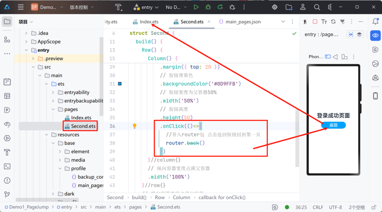Open the 版本控制 dropdown menu
This screenshot has height=212, width=382.
[81, 7]
